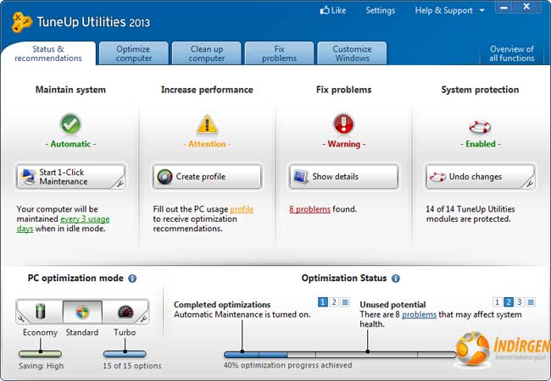551x381 pixels.
Task: Open the red '8 problems' link
Action: click(x=309, y=209)
